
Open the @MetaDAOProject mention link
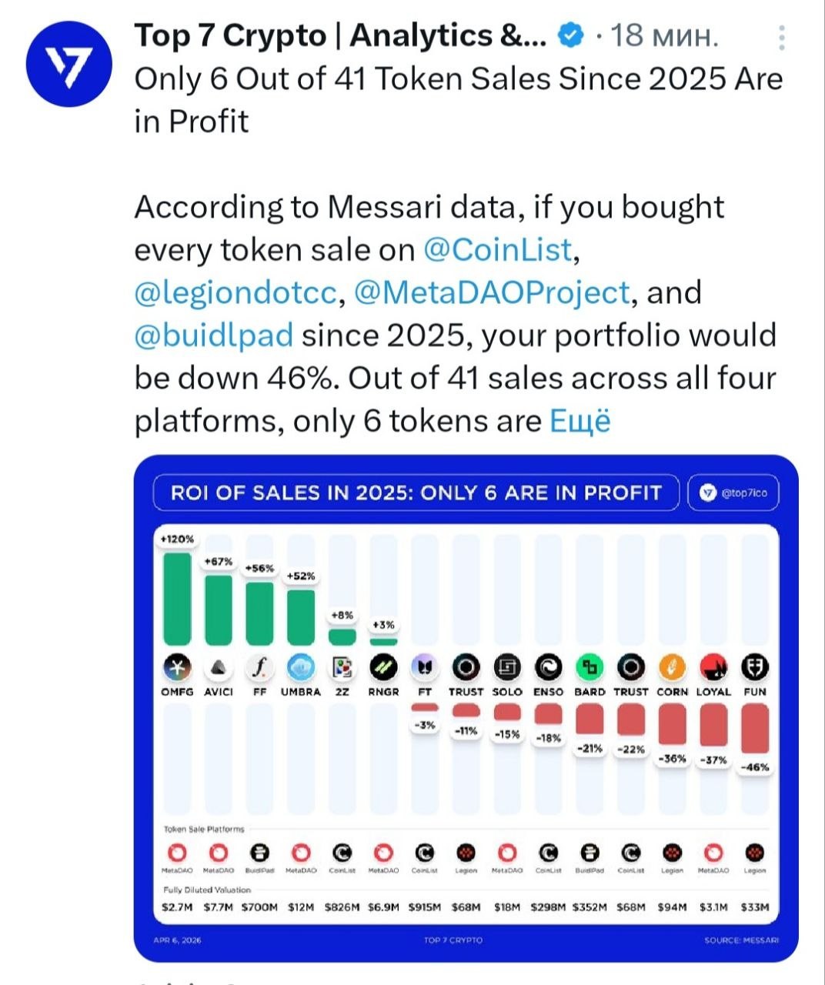click(491, 292)
